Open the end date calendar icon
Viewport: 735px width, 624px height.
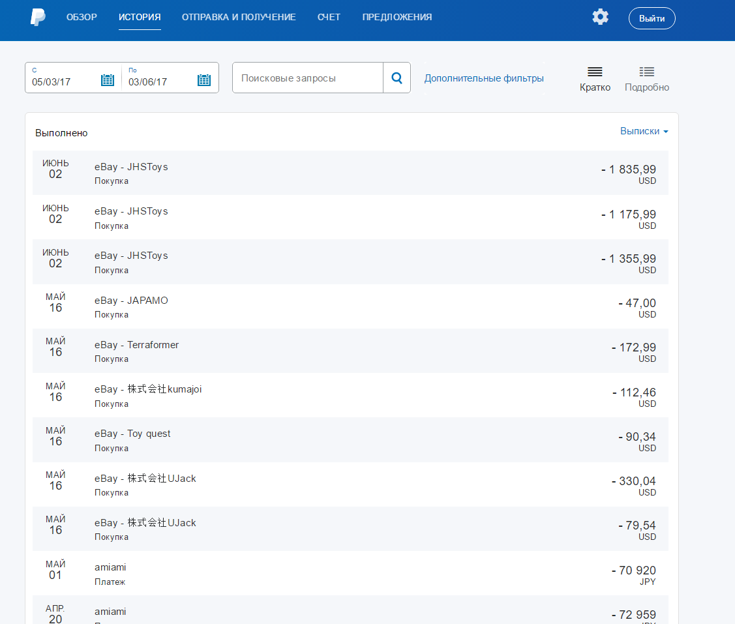pos(203,80)
